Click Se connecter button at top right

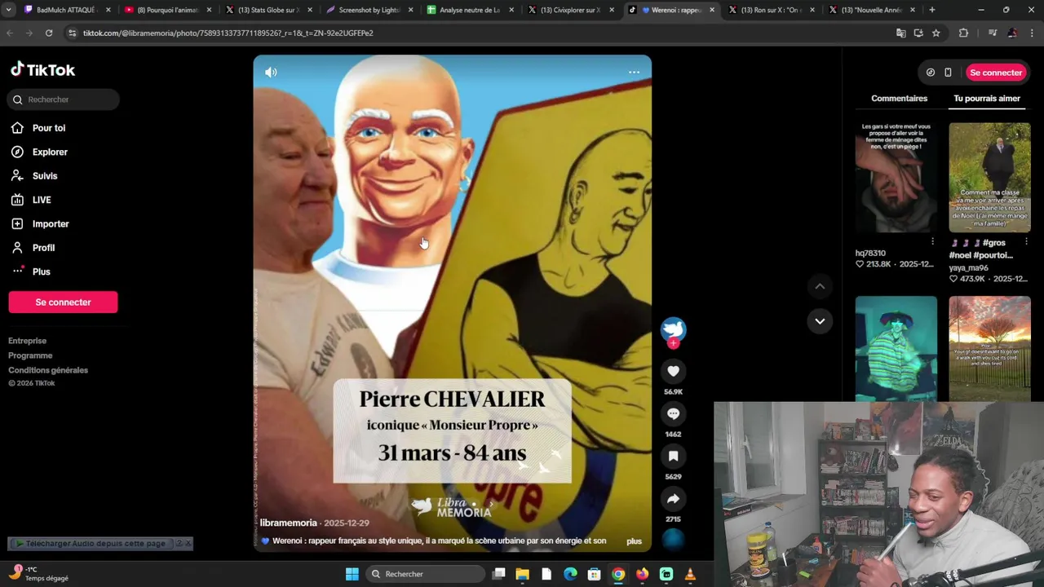[995, 73]
